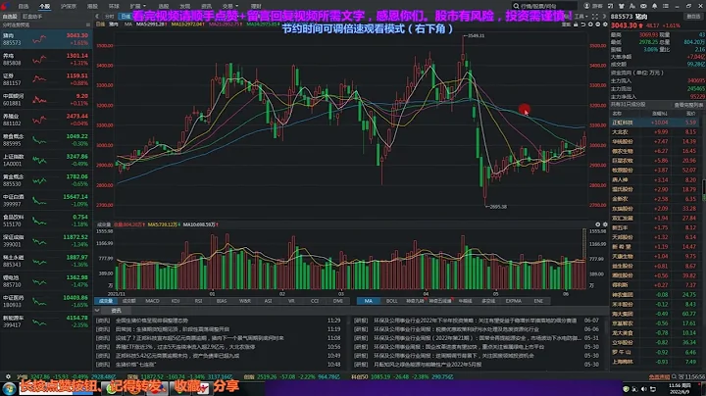The width and height of the screenshot is (706, 396).
Task: Switch to the second left sidebar tab
Action: (32, 17)
